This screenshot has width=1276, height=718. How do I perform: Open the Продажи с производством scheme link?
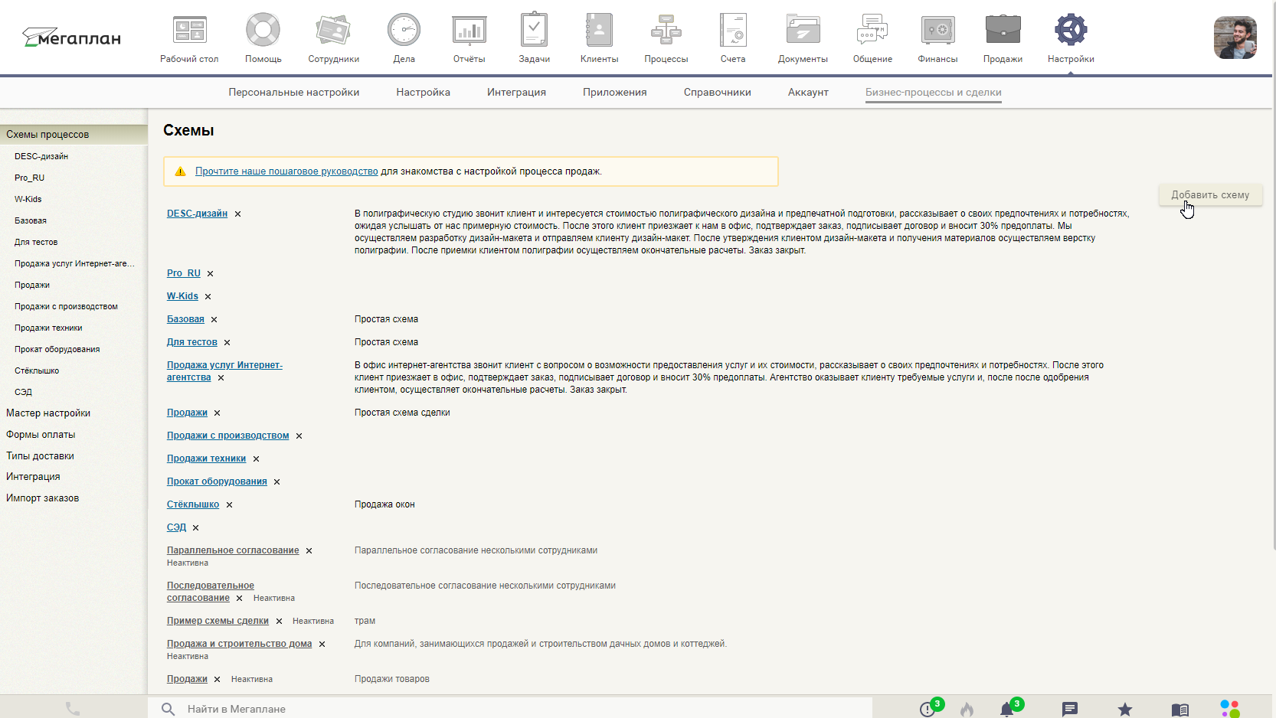pyautogui.click(x=227, y=436)
